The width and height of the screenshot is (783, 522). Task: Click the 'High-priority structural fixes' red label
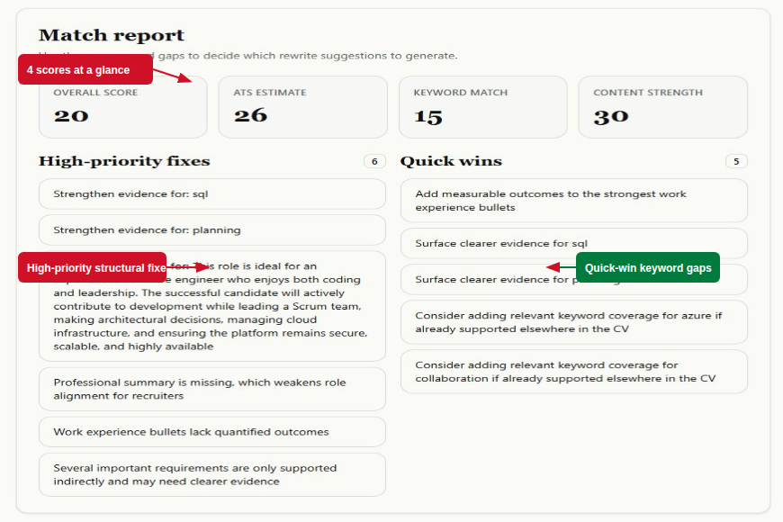[x=93, y=267]
